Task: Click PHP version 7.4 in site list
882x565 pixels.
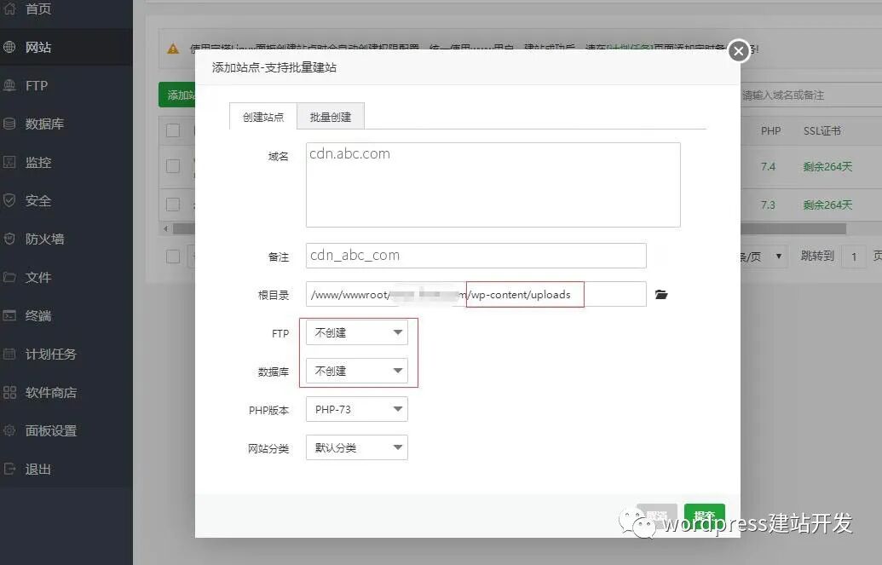Action: 768,166
